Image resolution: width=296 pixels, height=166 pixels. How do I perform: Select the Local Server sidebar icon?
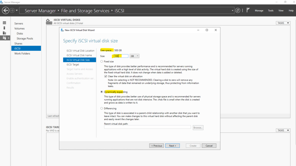click(x=4, y=28)
